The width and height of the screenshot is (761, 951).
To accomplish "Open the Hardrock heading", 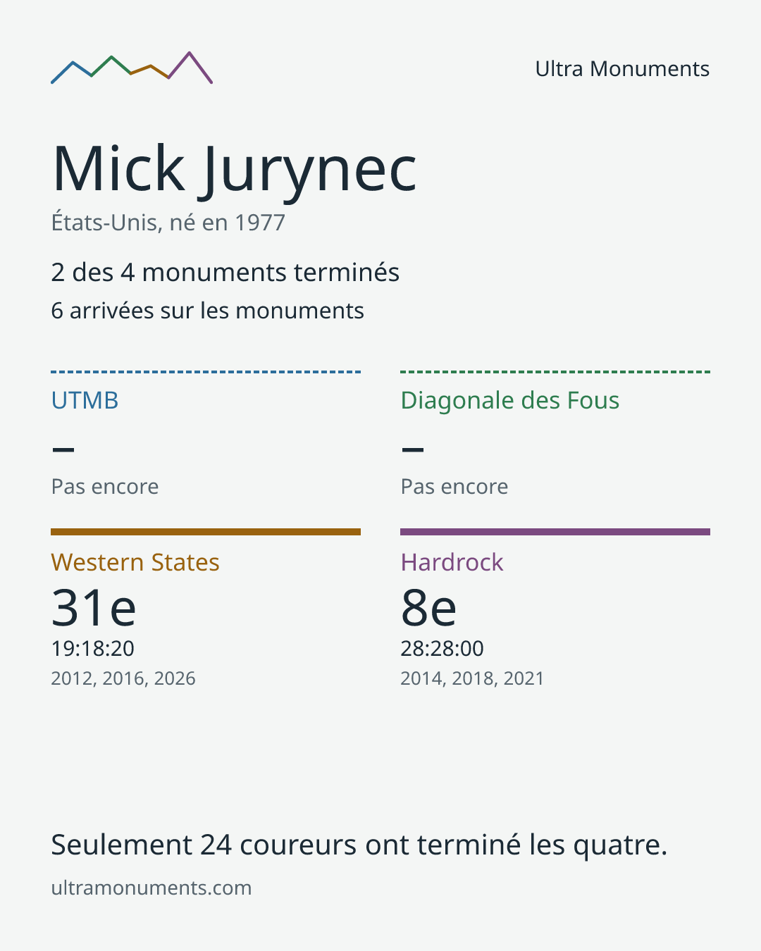I will pos(452,562).
